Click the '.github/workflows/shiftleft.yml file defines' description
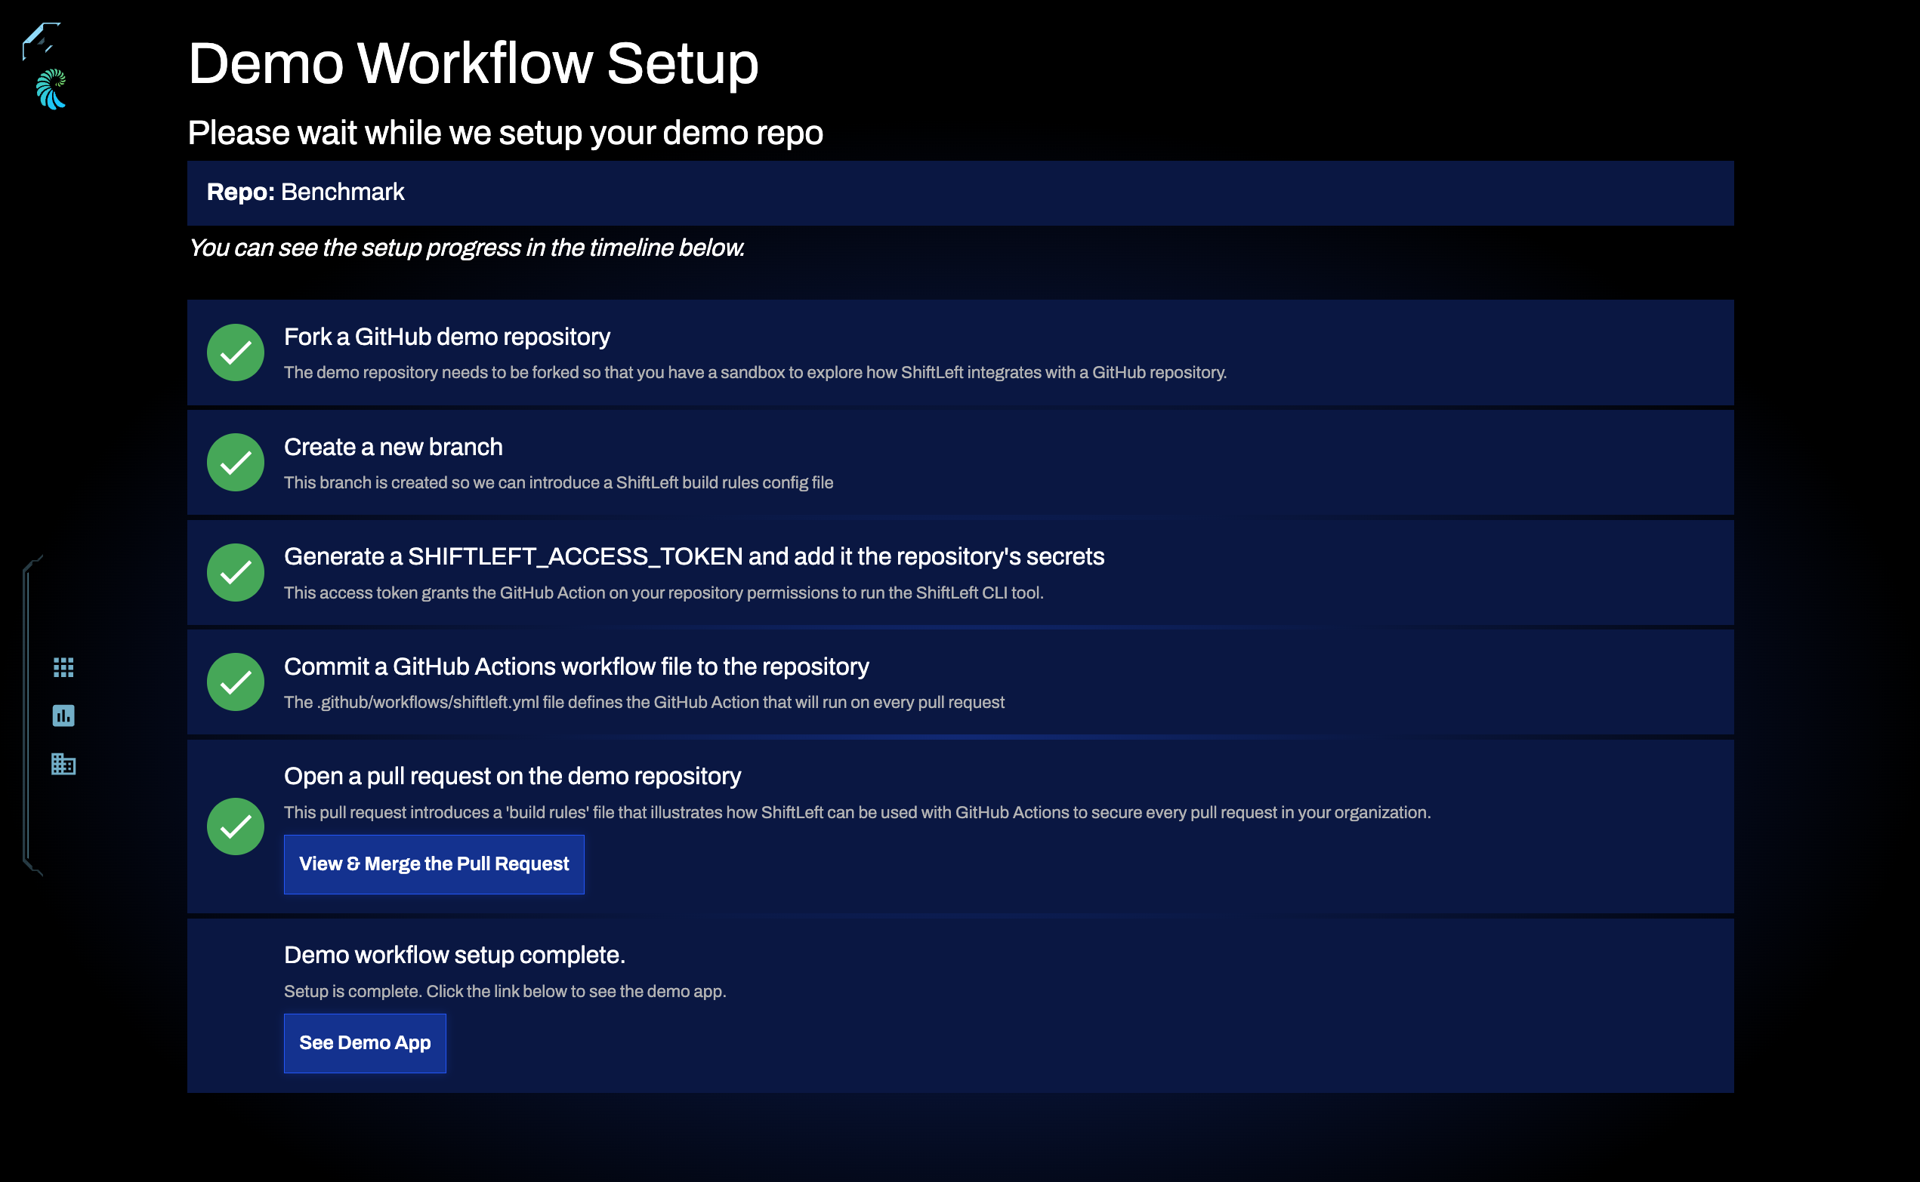This screenshot has height=1182, width=1920. pyautogui.click(x=644, y=702)
